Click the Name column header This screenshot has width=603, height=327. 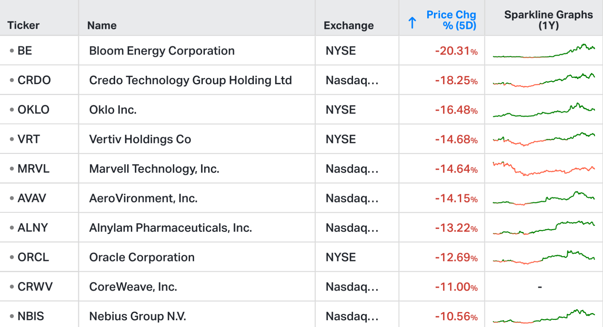102,25
